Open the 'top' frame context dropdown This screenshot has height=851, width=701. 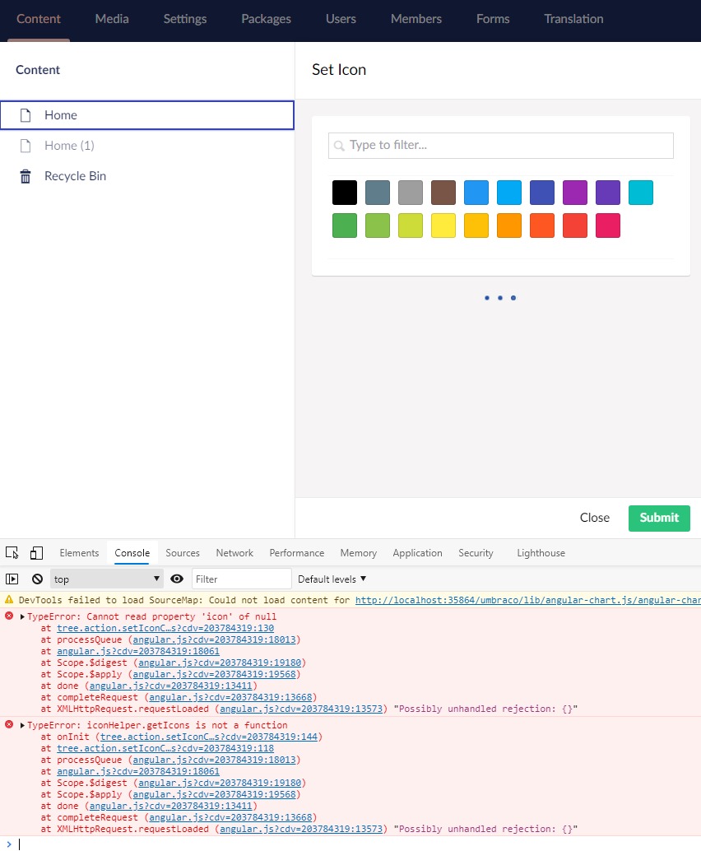(x=106, y=579)
